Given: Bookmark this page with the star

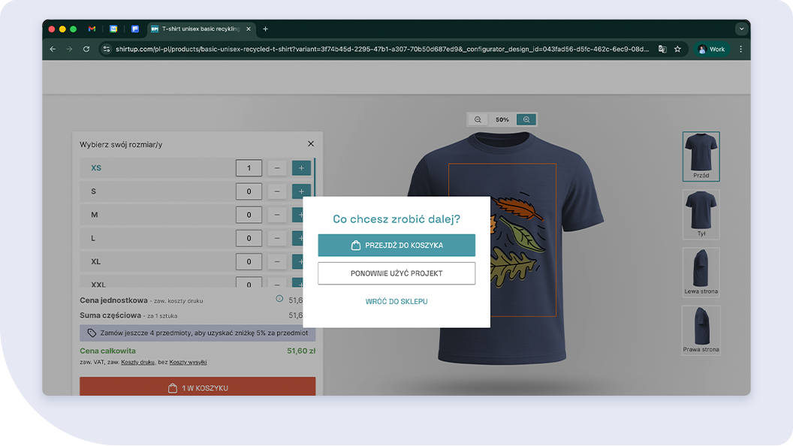Looking at the screenshot, I should click(x=677, y=49).
